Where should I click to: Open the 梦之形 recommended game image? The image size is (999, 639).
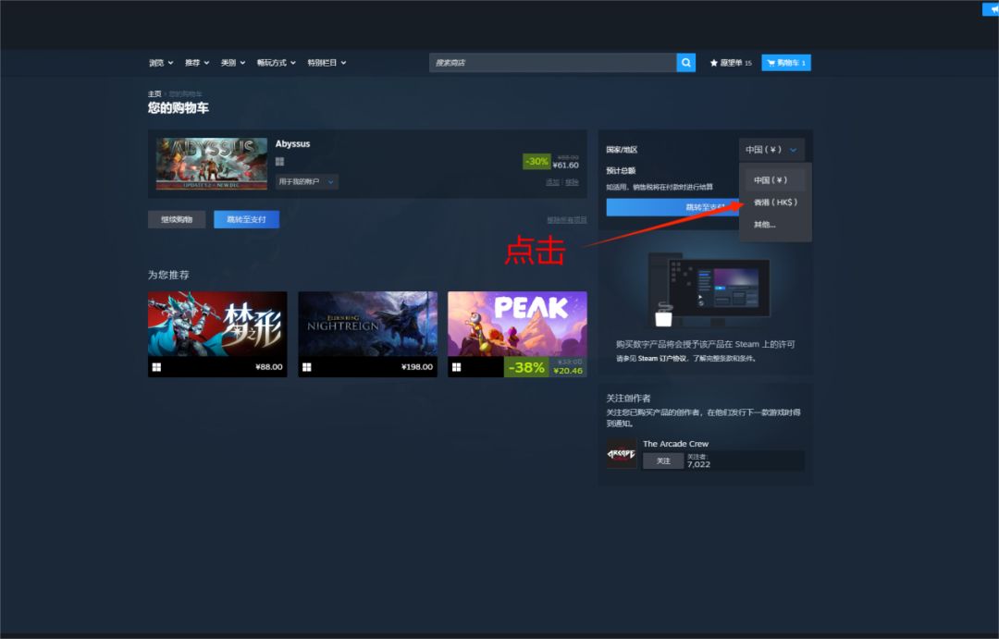[217, 324]
